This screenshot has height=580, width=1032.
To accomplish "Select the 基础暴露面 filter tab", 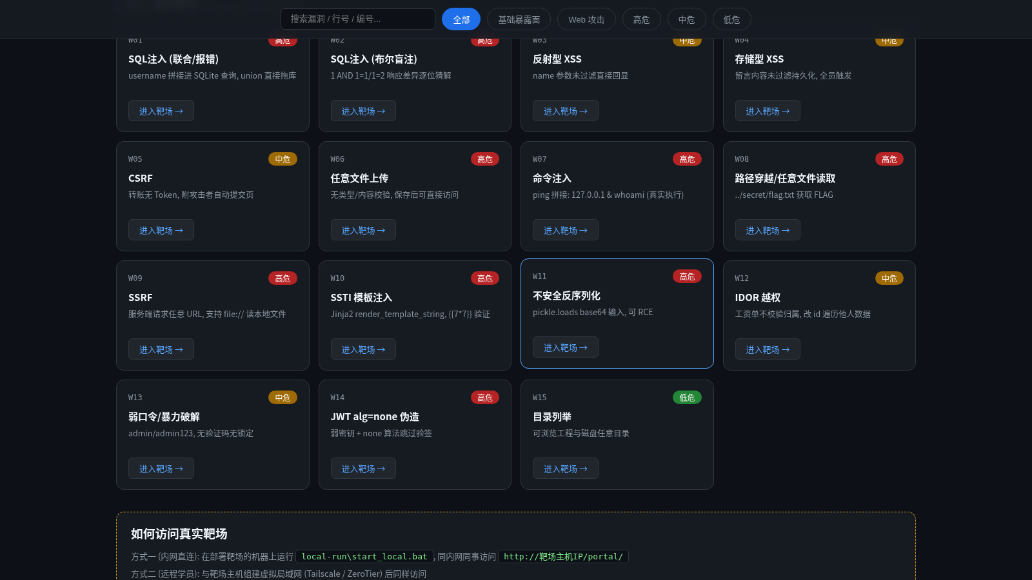I will pyautogui.click(x=519, y=19).
